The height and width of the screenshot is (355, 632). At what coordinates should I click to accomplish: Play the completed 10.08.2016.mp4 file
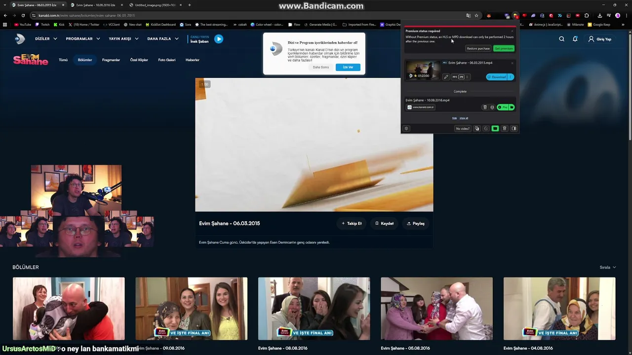(503, 107)
